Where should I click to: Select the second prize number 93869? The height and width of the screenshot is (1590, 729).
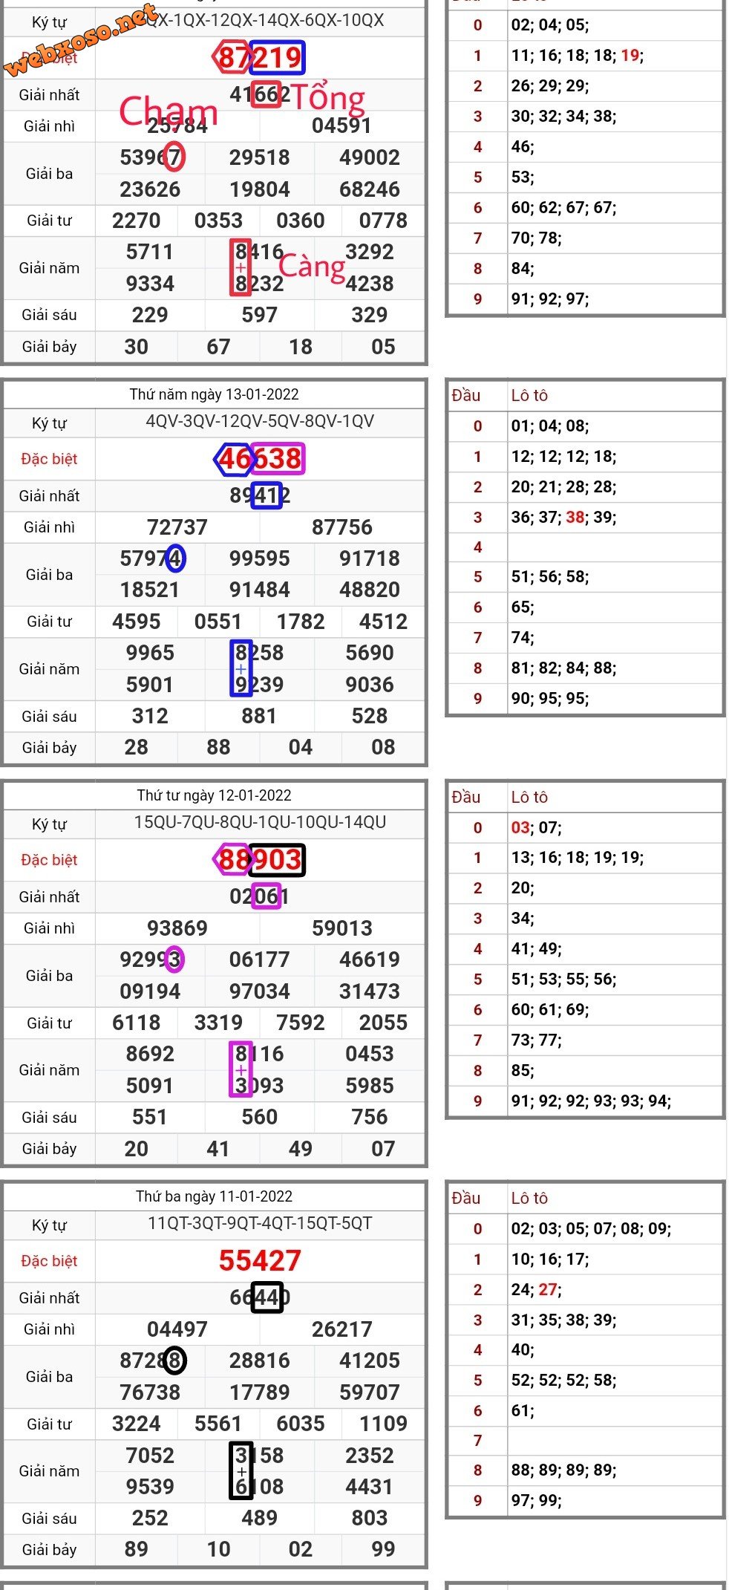tap(177, 928)
